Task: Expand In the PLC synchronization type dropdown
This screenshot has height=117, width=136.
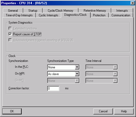Action: click(77, 67)
